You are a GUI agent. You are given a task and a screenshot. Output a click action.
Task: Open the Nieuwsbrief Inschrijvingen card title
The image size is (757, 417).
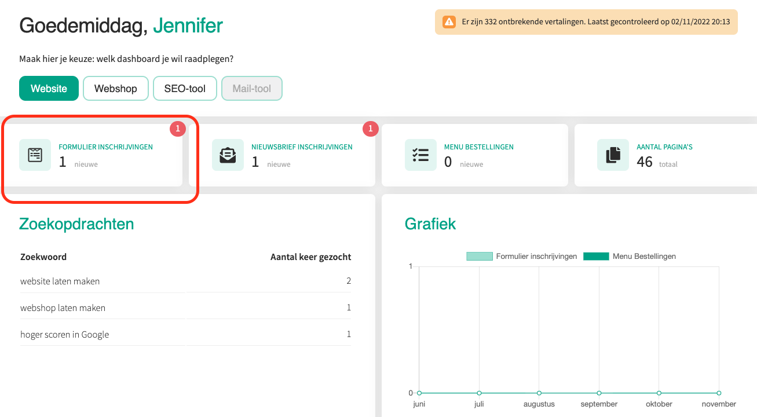[302, 147]
